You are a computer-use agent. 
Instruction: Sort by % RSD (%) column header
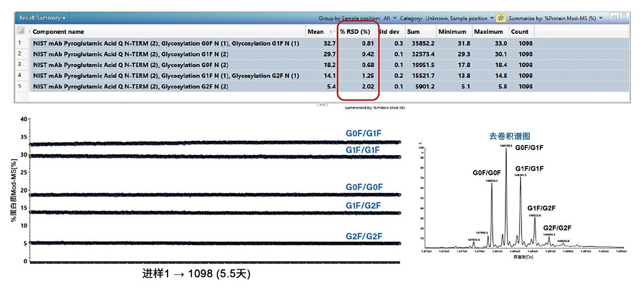[355, 32]
